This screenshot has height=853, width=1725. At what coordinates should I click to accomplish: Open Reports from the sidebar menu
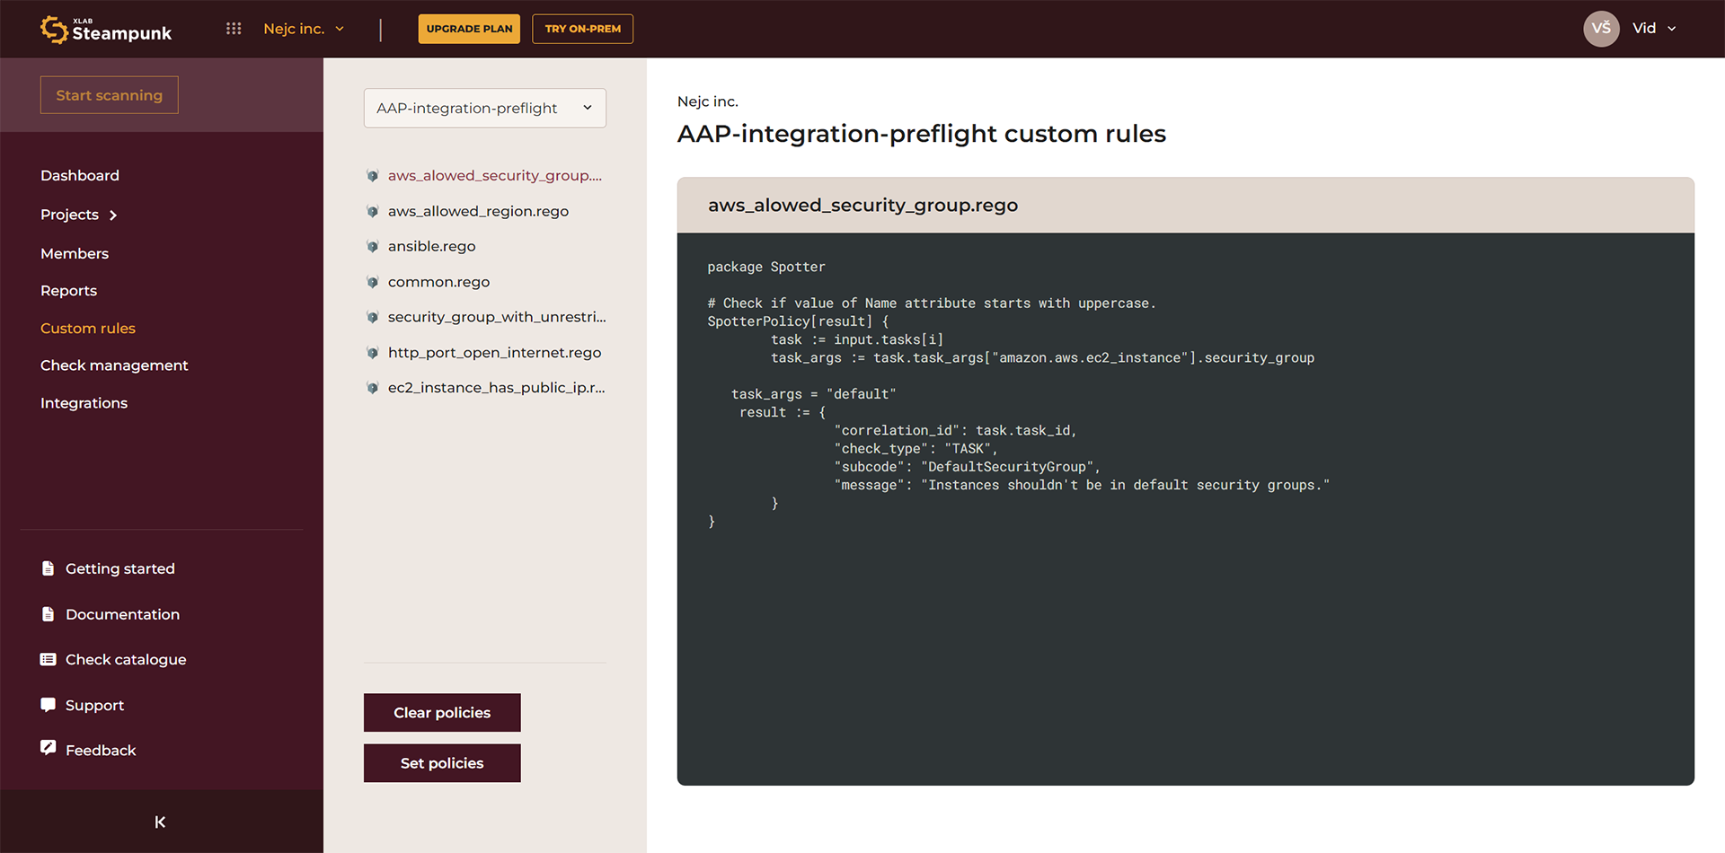pyautogui.click(x=68, y=290)
